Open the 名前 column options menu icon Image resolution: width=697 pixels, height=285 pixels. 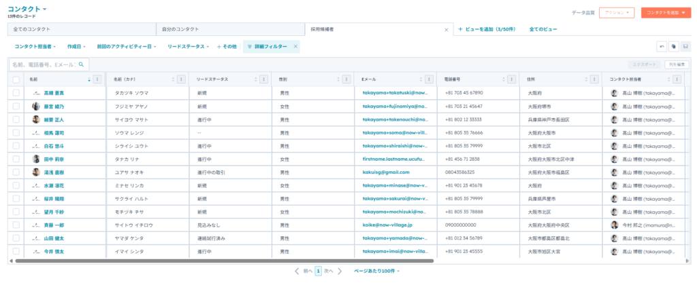point(97,79)
